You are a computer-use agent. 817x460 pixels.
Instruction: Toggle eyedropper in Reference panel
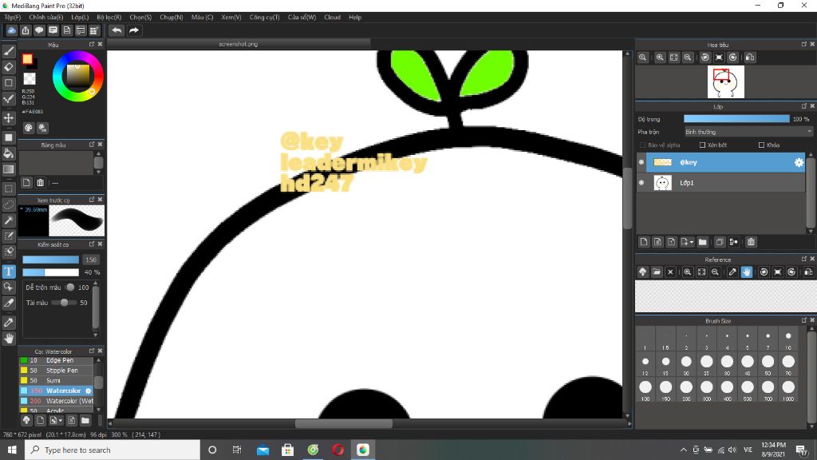(x=732, y=272)
